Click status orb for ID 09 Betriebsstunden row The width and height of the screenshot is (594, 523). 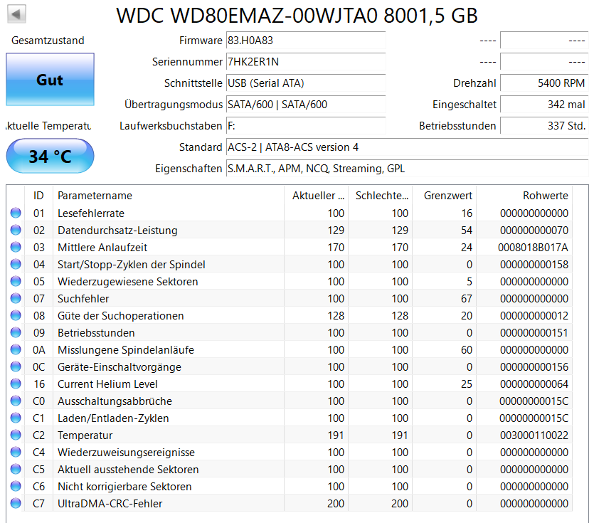tap(16, 332)
